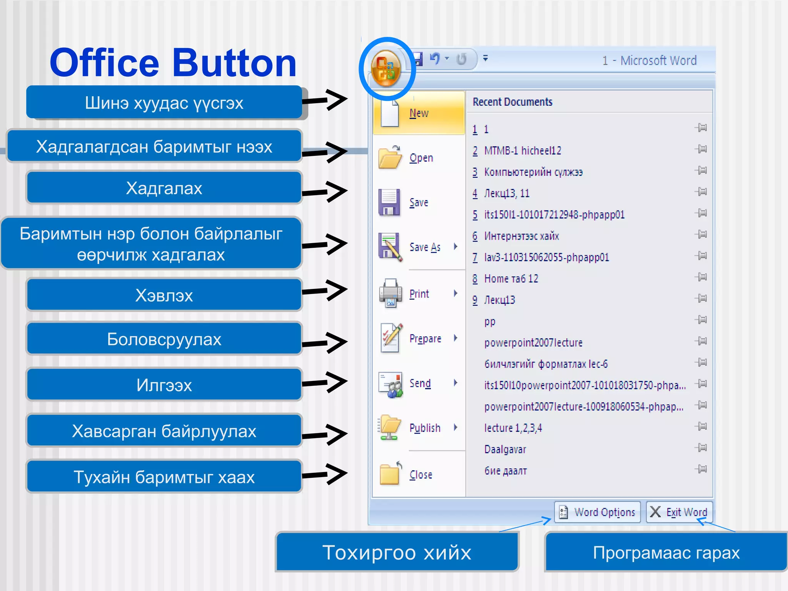788x591 pixels.
Task: Pin 'powerpoint2007lecture' to recent list
Action: point(701,341)
